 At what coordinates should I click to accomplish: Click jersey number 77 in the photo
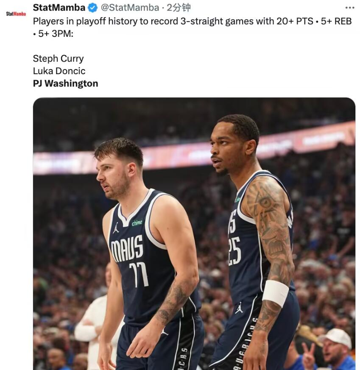coord(139,275)
